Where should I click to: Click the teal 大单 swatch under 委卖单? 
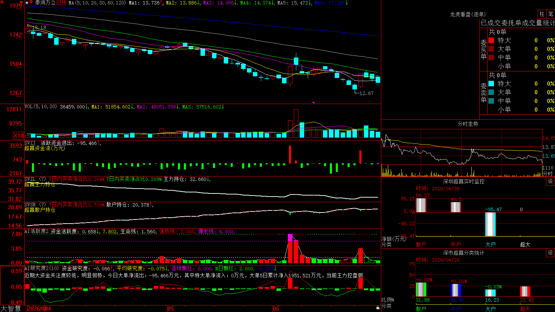[491, 92]
